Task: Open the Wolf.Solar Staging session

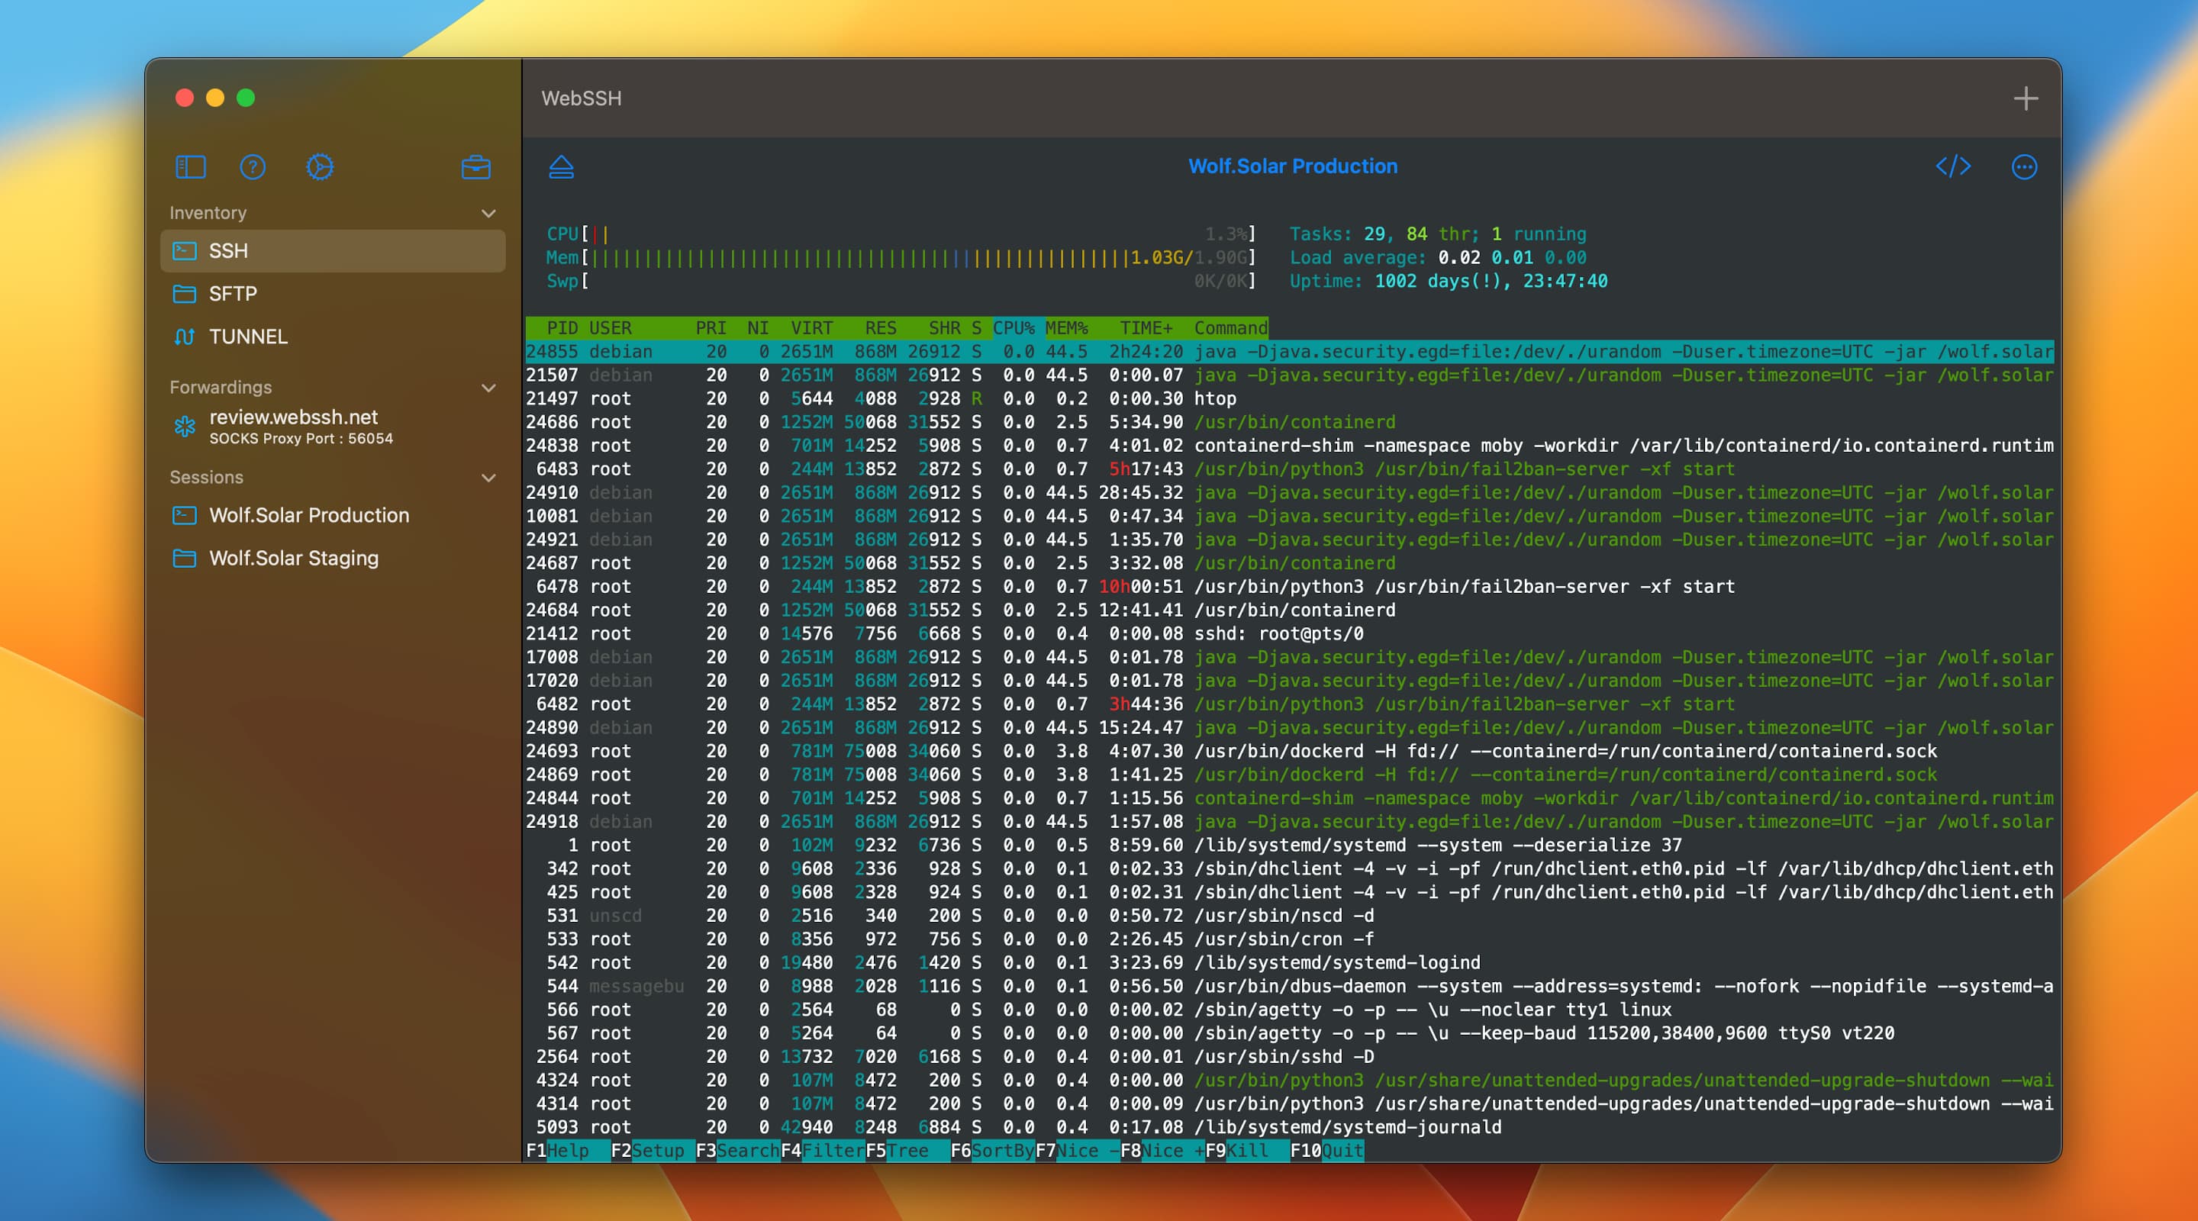Action: click(333, 558)
